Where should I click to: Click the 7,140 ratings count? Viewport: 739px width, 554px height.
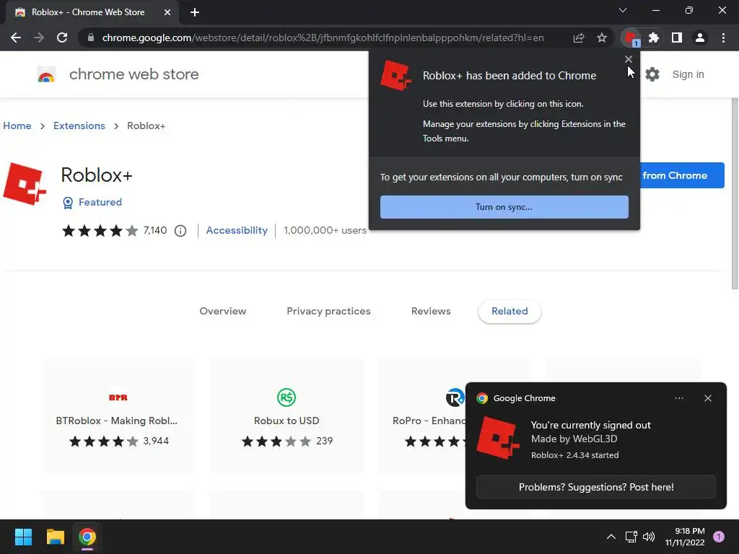click(x=155, y=230)
